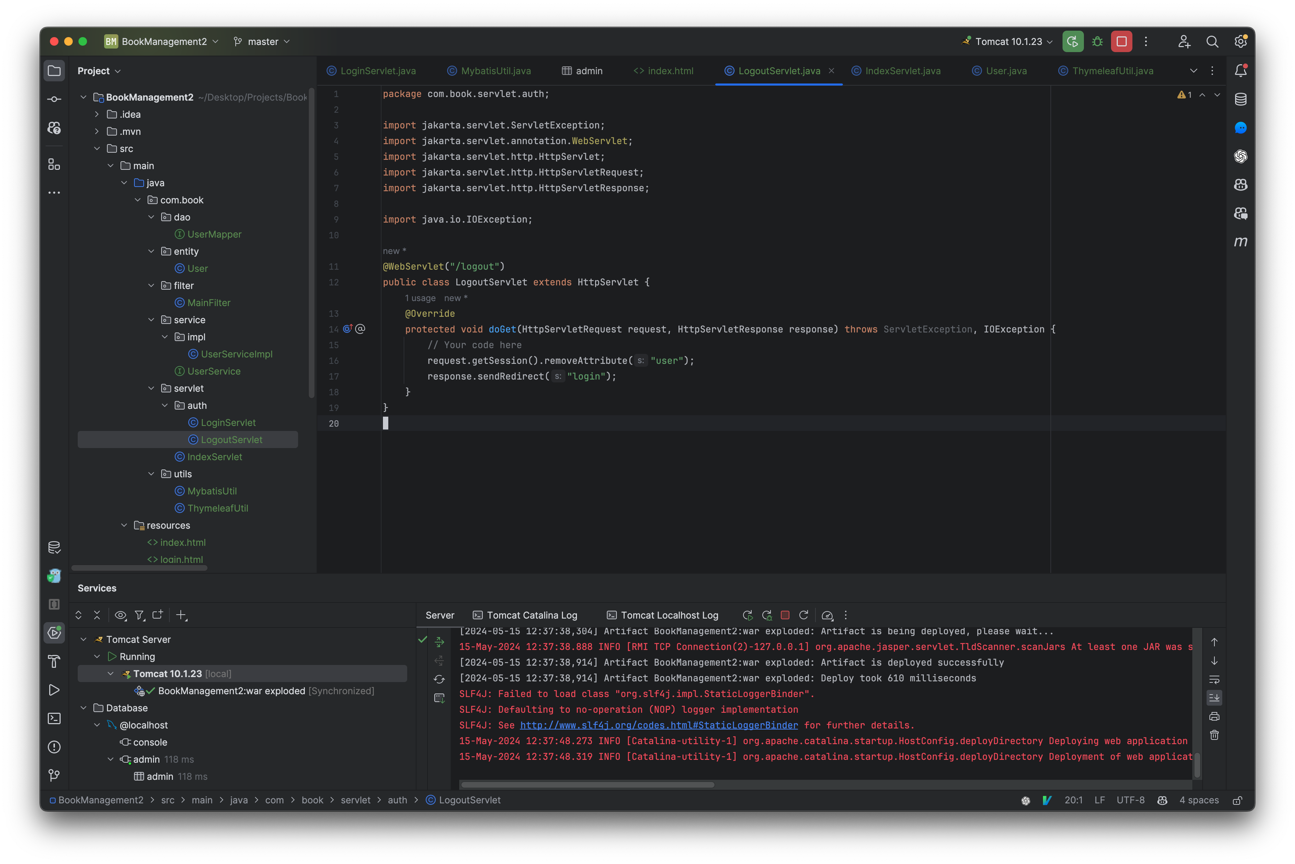Image resolution: width=1295 pixels, height=864 pixels.
Task: Expand the .idea folder
Action: click(97, 114)
